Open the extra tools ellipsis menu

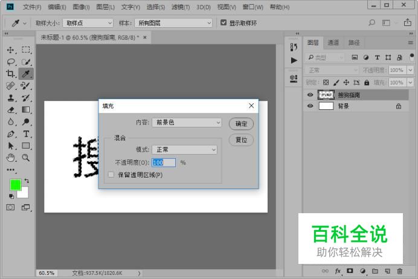pos(11,170)
